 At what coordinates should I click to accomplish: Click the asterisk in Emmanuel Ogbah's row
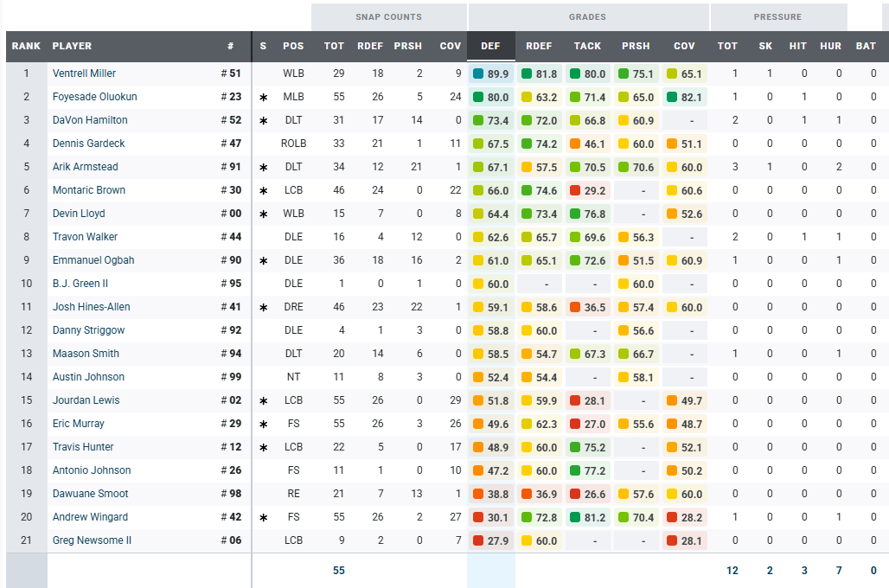[x=263, y=261]
